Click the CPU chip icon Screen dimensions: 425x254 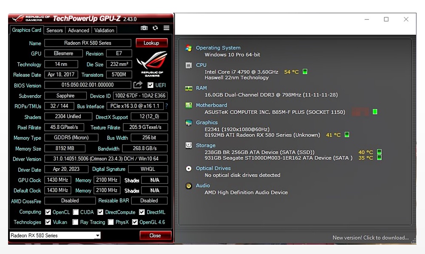(189, 65)
